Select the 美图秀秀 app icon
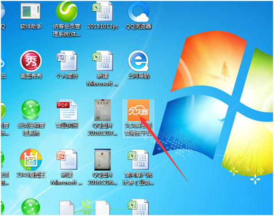Screen dimensions: 274x216 click(31, 61)
